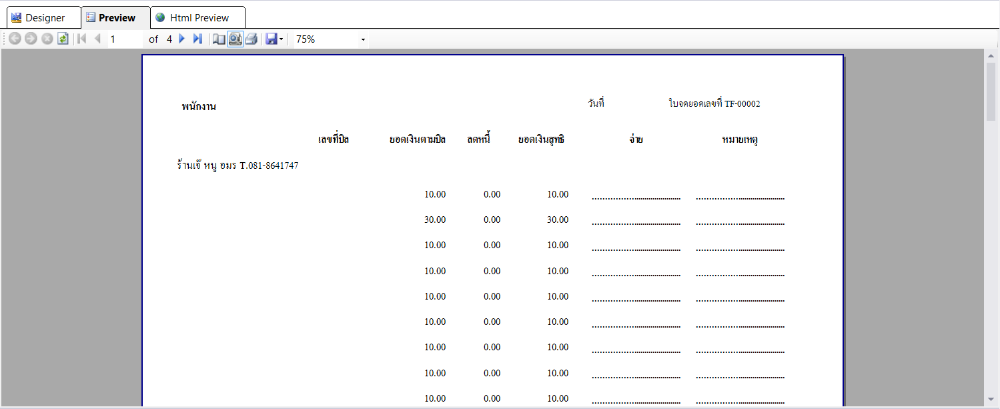Screen dimensions: 1000x409
Task: Click the Forward navigation arrow icon
Action: click(x=31, y=39)
